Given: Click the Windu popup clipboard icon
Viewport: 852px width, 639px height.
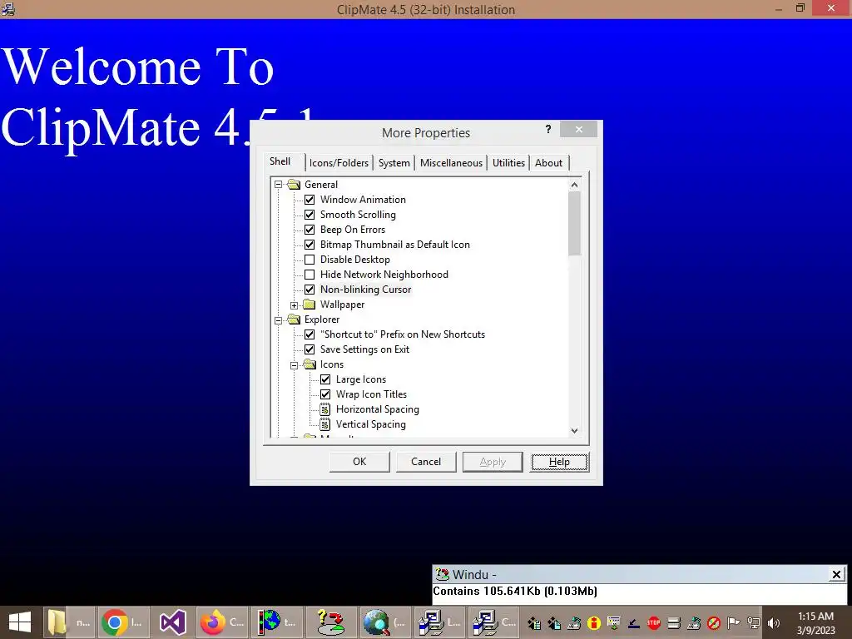Looking at the screenshot, I should (x=443, y=574).
